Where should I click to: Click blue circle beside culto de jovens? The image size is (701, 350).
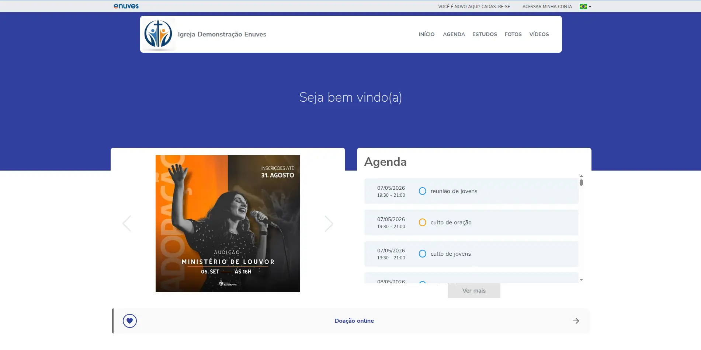tap(423, 254)
